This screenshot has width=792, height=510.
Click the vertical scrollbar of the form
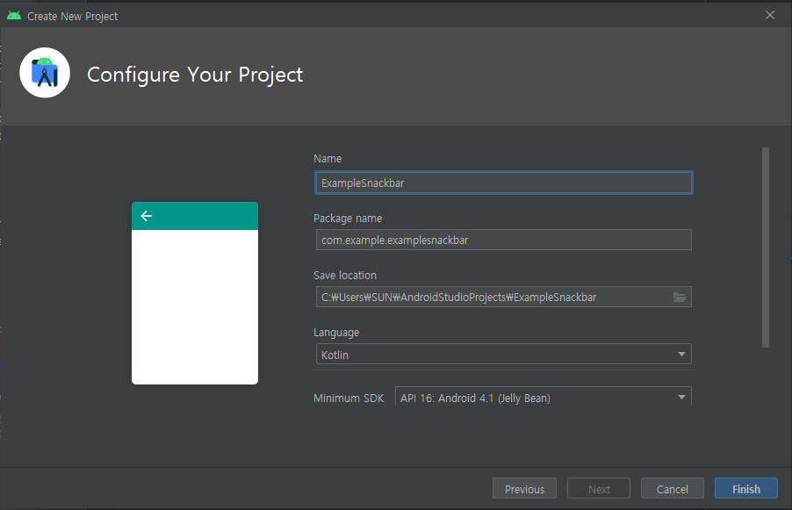coord(766,248)
